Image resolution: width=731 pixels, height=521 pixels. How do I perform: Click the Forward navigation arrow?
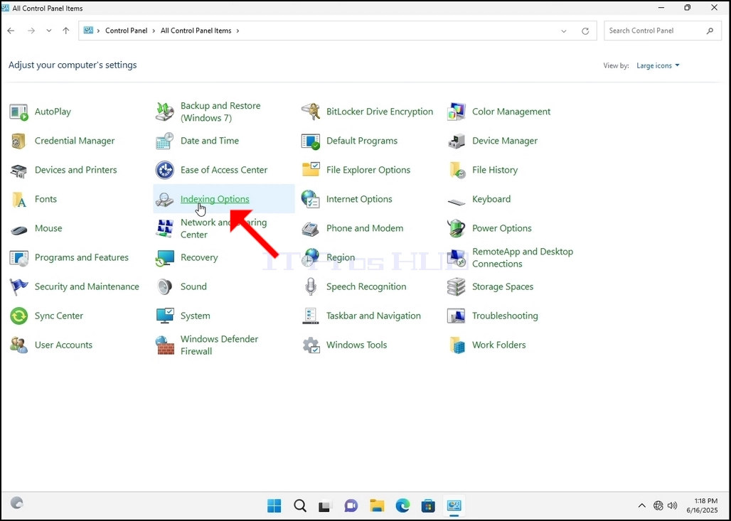coord(31,31)
